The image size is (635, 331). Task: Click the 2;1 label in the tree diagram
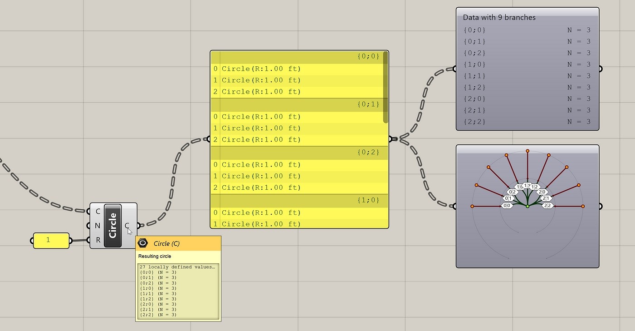[x=546, y=198]
